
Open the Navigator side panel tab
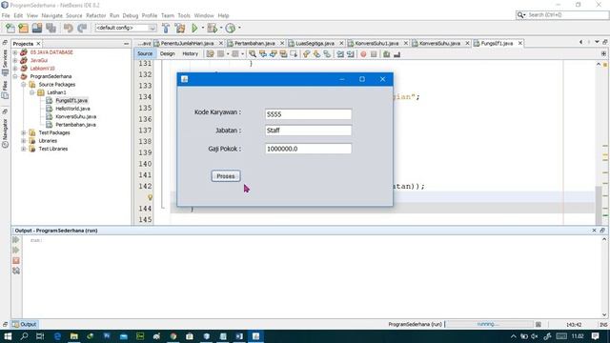pos(5,133)
